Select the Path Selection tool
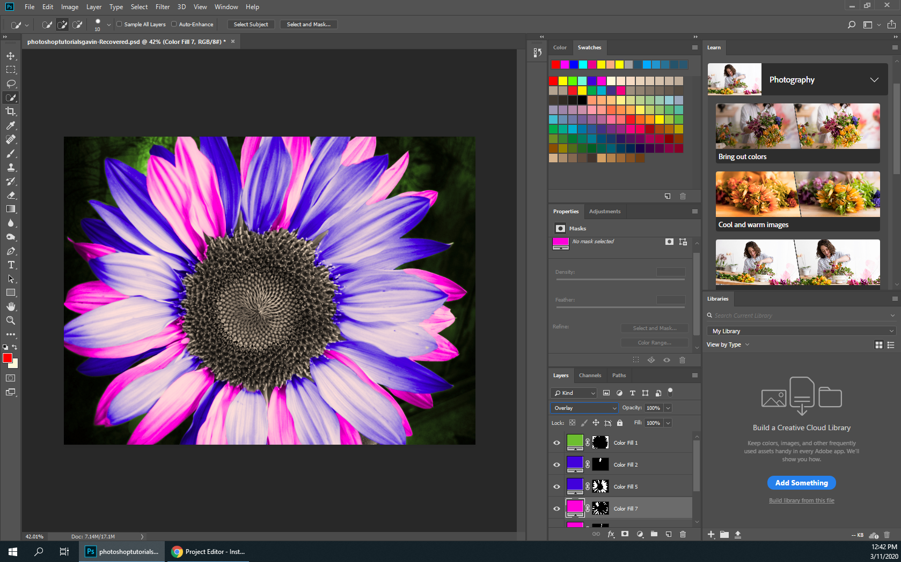This screenshot has height=562, width=901. click(x=11, y=279)
